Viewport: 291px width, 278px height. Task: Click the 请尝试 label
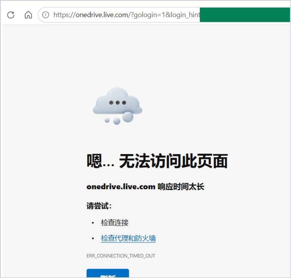pyautogui.click(x=99, y=206)
